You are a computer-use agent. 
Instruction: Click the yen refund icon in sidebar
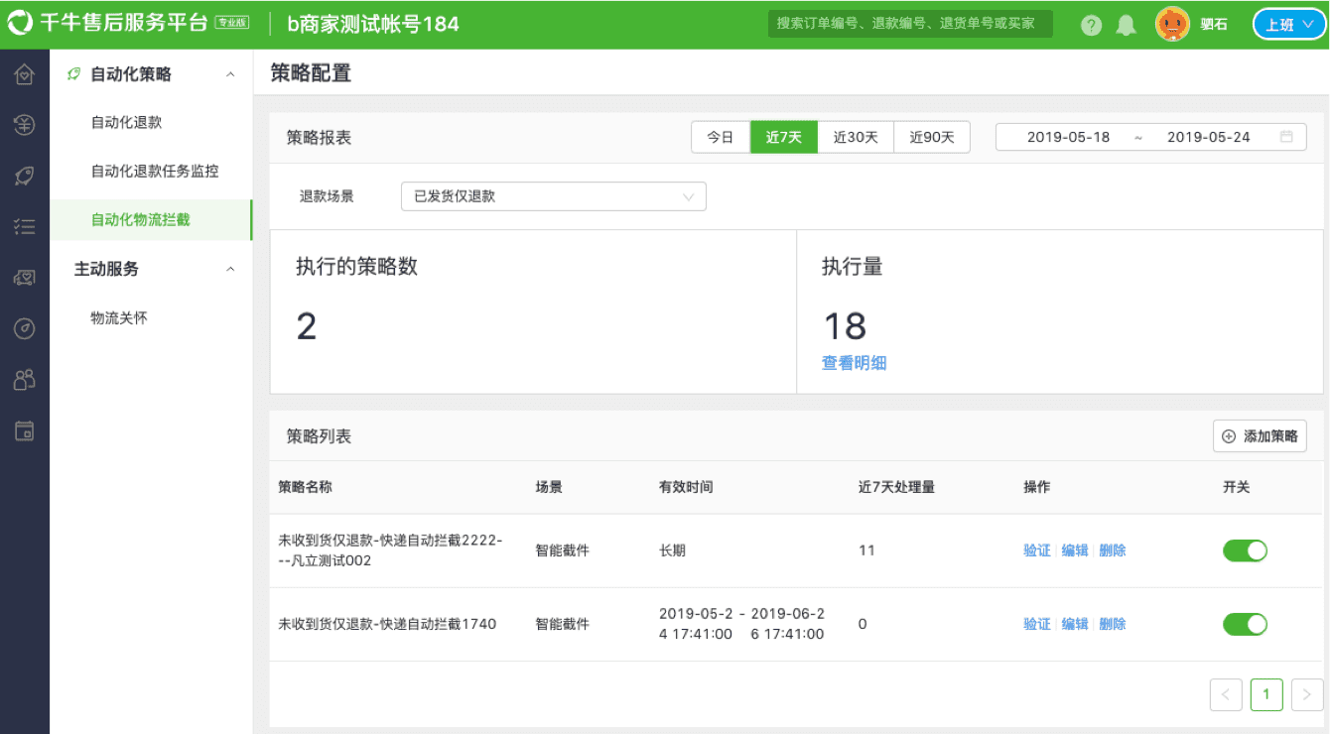24,125
